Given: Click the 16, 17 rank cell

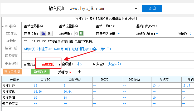Looking at the screenshot, I should 186,85.
